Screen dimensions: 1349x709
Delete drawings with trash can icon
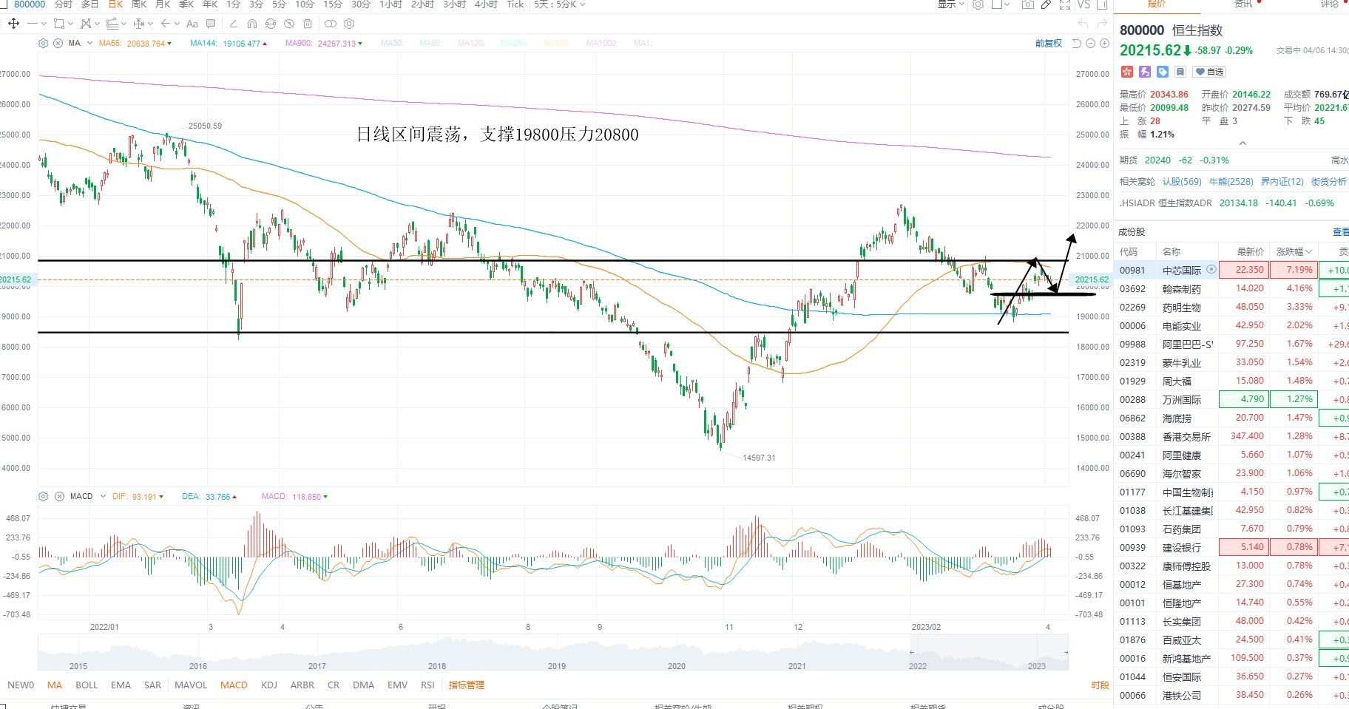308,24
